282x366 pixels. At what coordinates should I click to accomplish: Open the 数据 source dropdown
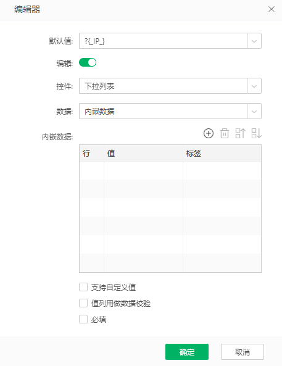254,111
